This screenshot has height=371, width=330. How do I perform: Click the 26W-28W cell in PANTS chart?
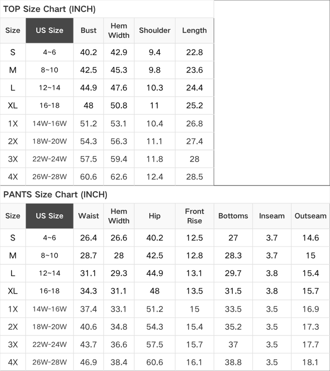point(49,362)
